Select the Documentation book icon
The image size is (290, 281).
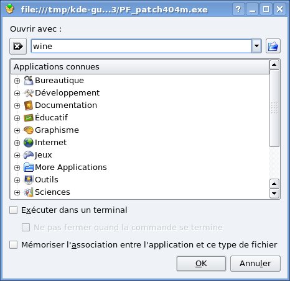tap(29, 105)
